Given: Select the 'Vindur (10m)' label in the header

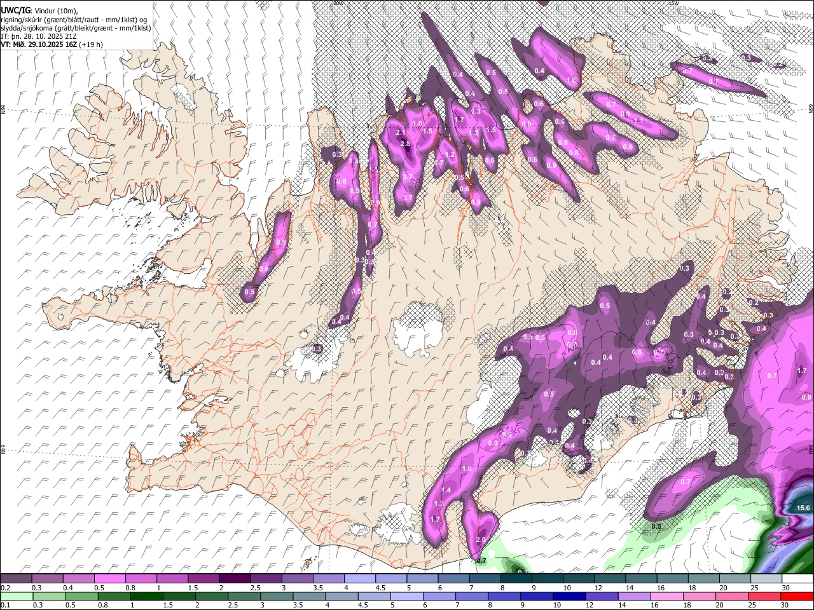Looking at the screenshot, I should [55, 11].
